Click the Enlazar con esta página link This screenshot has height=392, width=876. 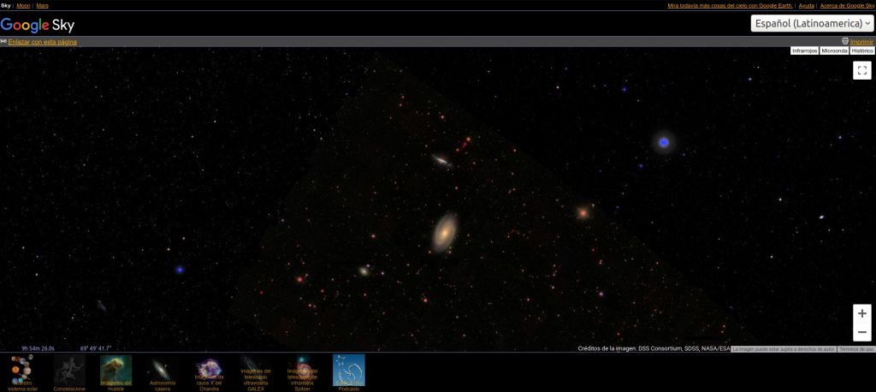pos(42,42)
